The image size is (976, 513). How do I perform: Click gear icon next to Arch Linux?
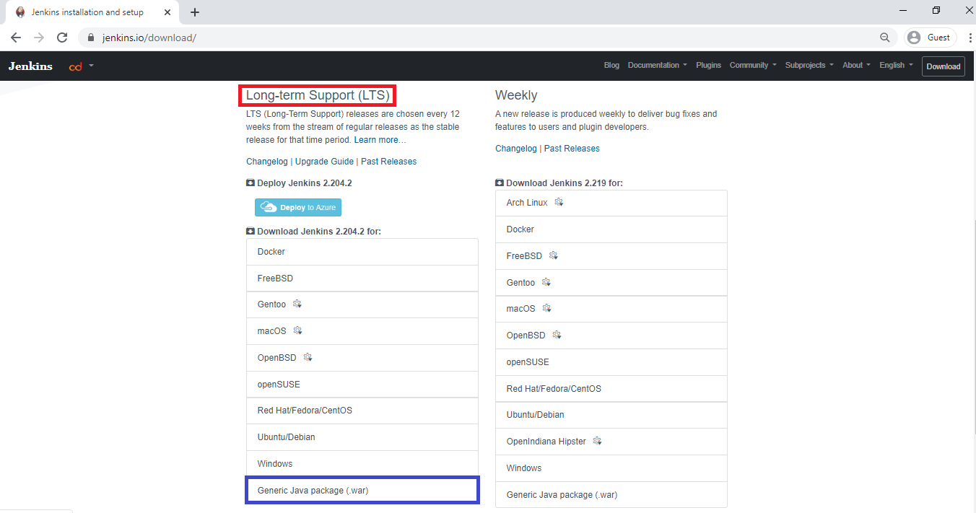coord(559,202)
